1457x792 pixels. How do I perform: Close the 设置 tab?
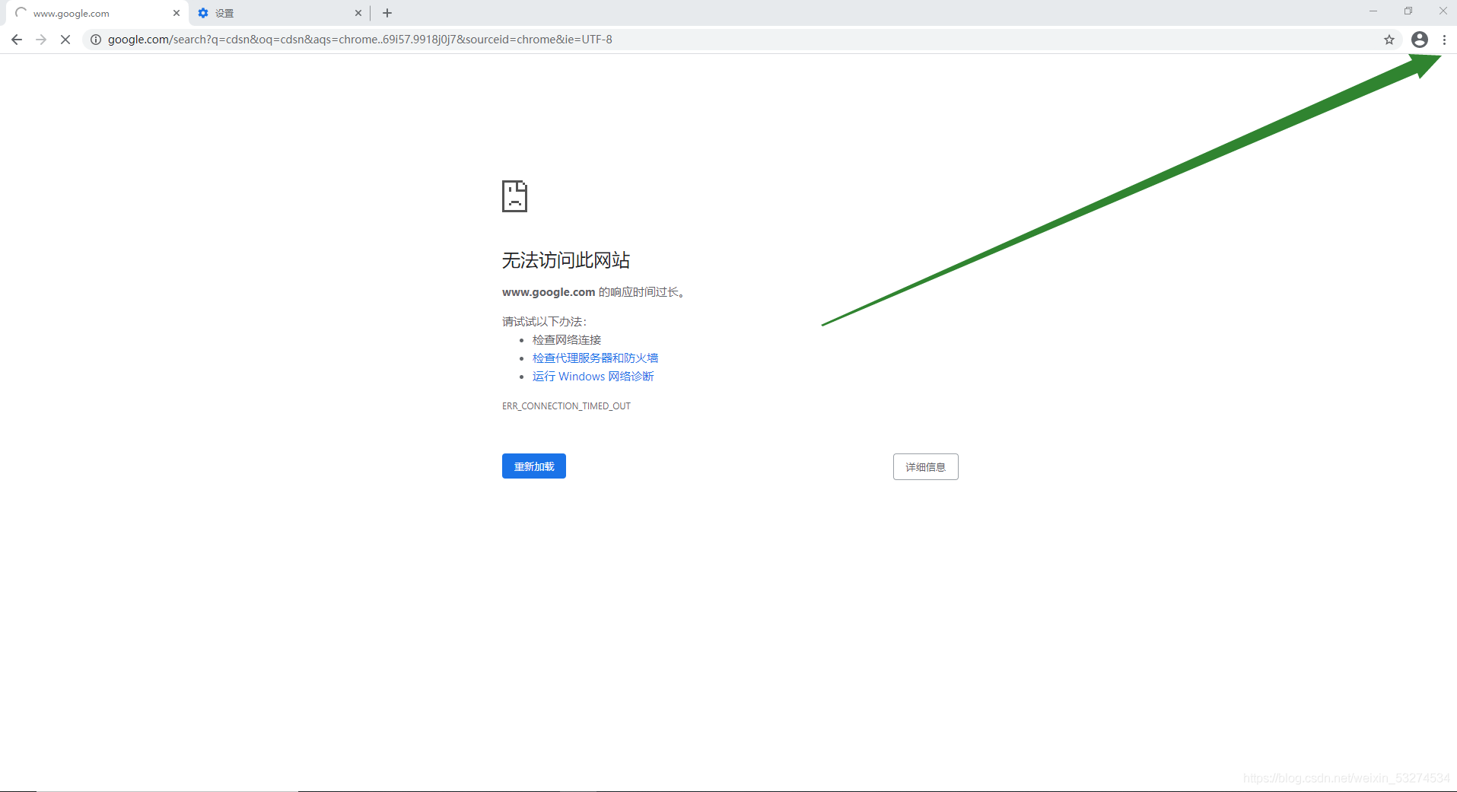358,13
